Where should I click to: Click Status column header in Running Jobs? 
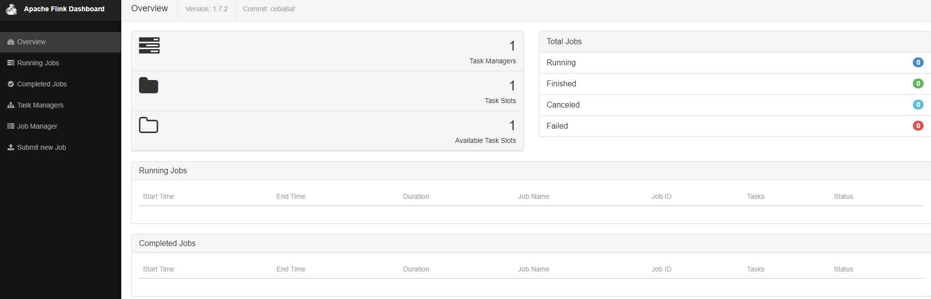pos(843,196)
